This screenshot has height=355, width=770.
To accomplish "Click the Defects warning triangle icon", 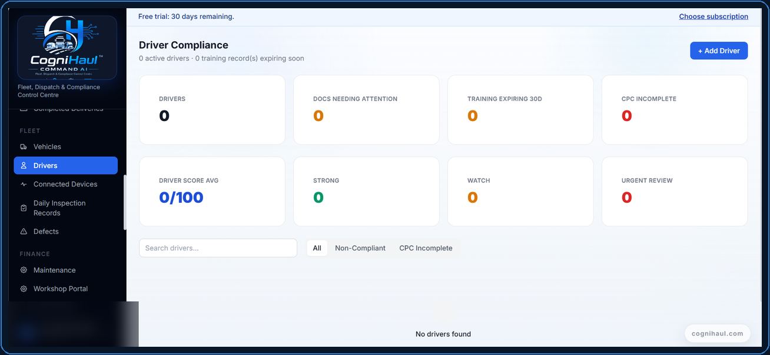I will (24, 232).
